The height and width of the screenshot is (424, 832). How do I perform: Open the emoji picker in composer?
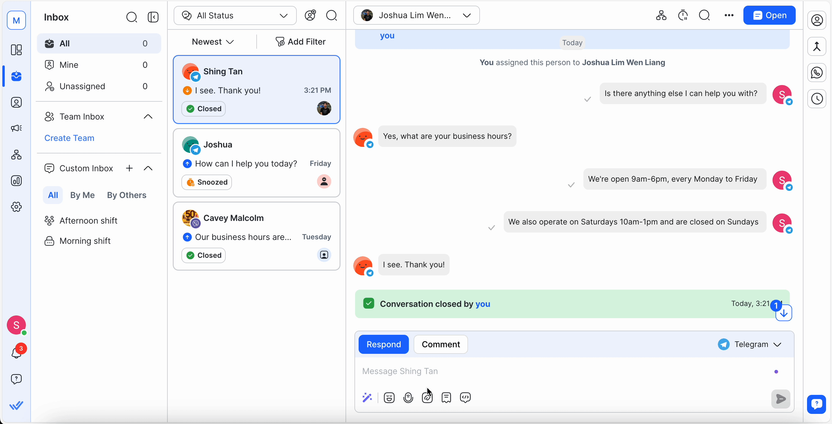tap(389, 398)
